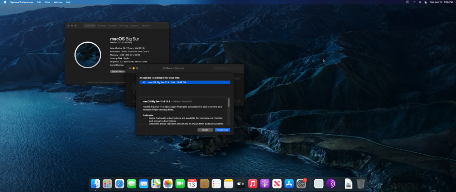Switch to Displays tab in About This Mac
456x192 pixels.
tap(102, 25)
